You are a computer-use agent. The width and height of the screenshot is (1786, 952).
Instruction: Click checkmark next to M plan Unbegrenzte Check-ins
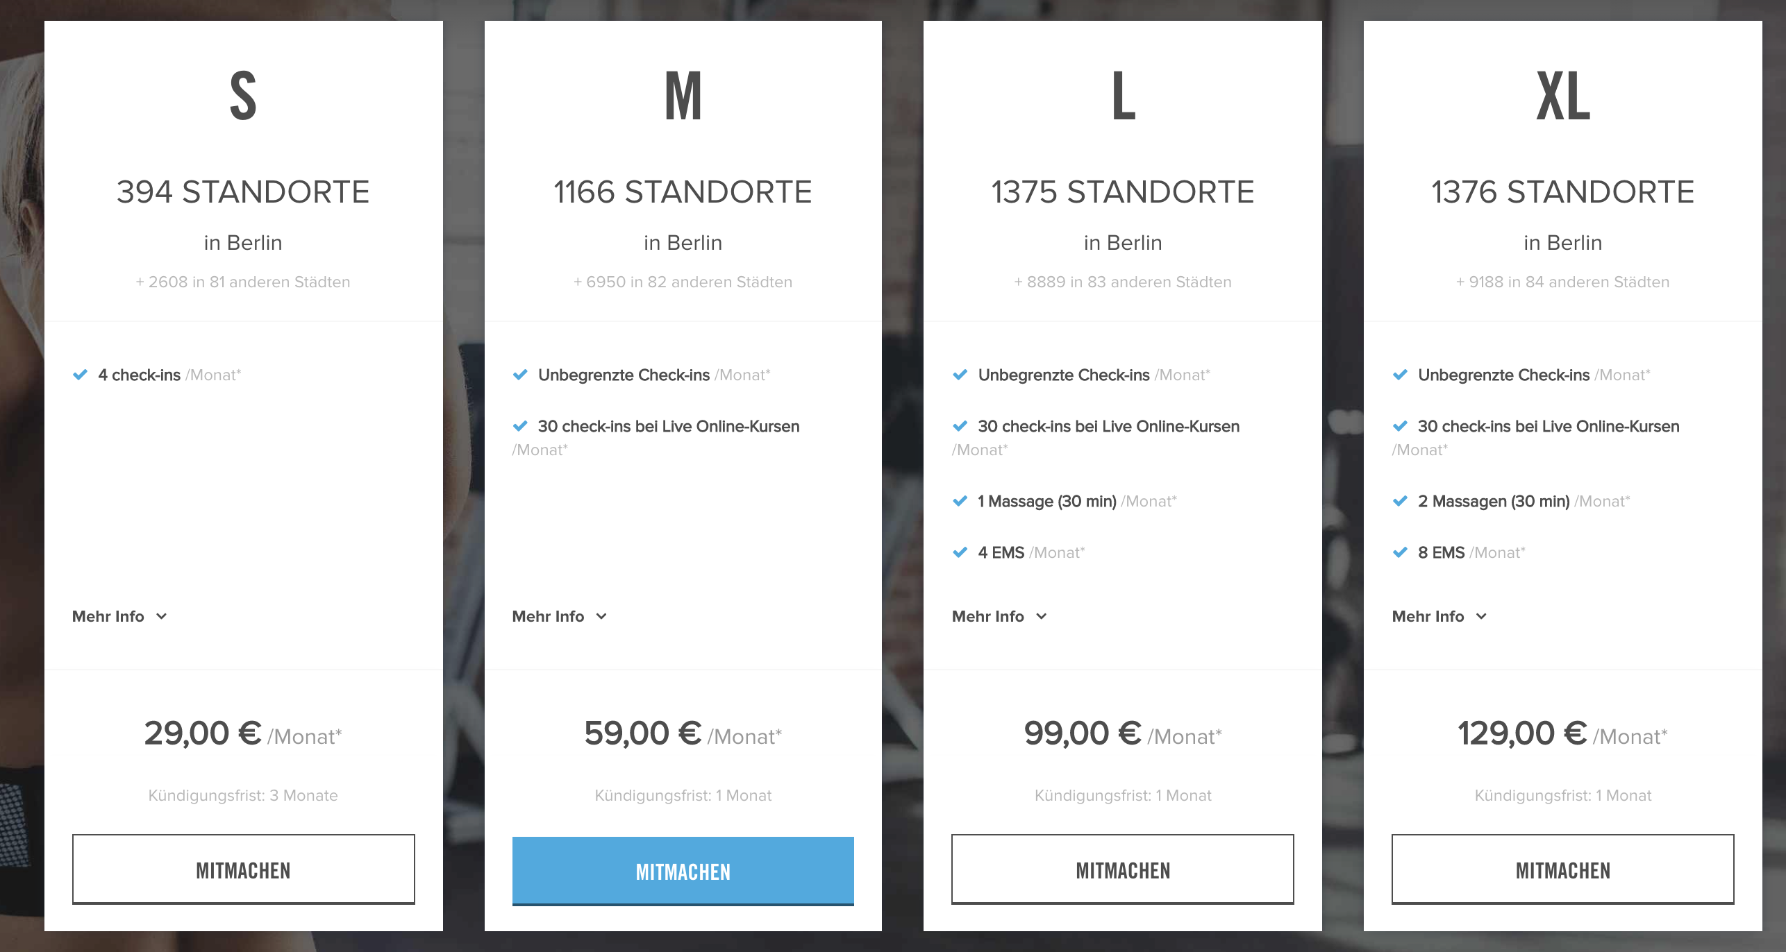[520, 375]
